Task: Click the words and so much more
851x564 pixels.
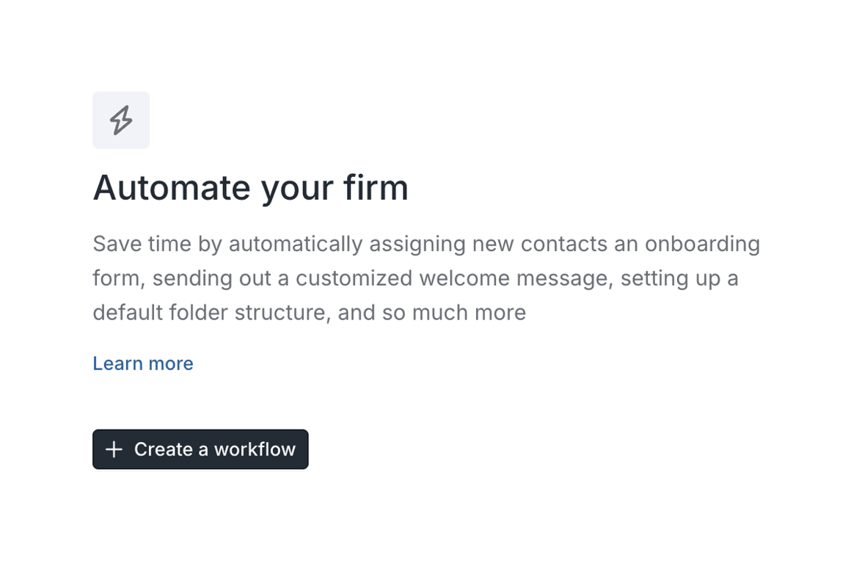Action: [x=431, y=312]
